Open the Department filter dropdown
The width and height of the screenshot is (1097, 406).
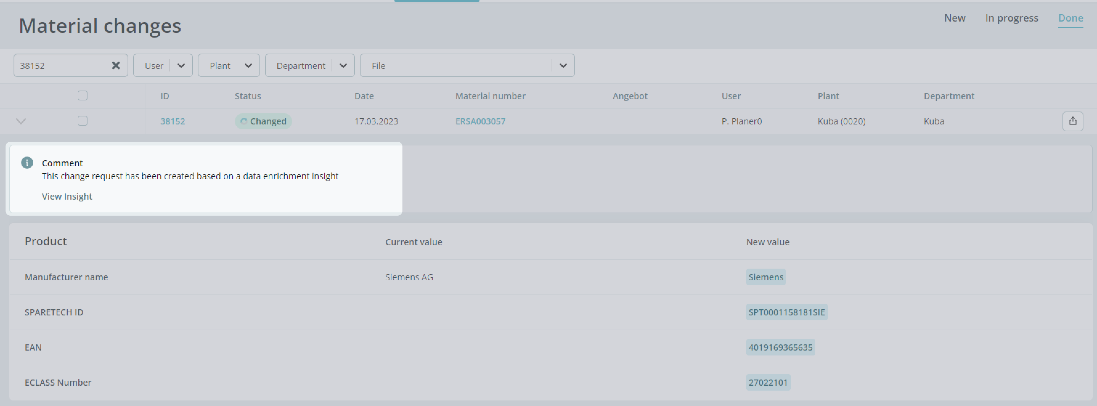pyautogui.click(x=310, y=66)
